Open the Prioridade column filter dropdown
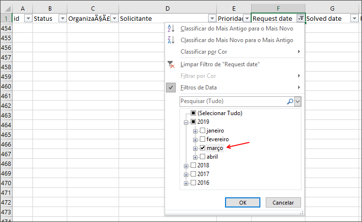 tap(247, 18)
